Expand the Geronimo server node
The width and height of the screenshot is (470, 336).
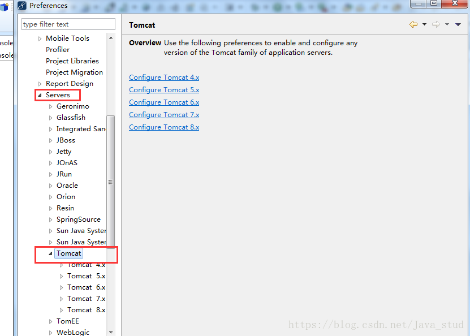point(51,106)
